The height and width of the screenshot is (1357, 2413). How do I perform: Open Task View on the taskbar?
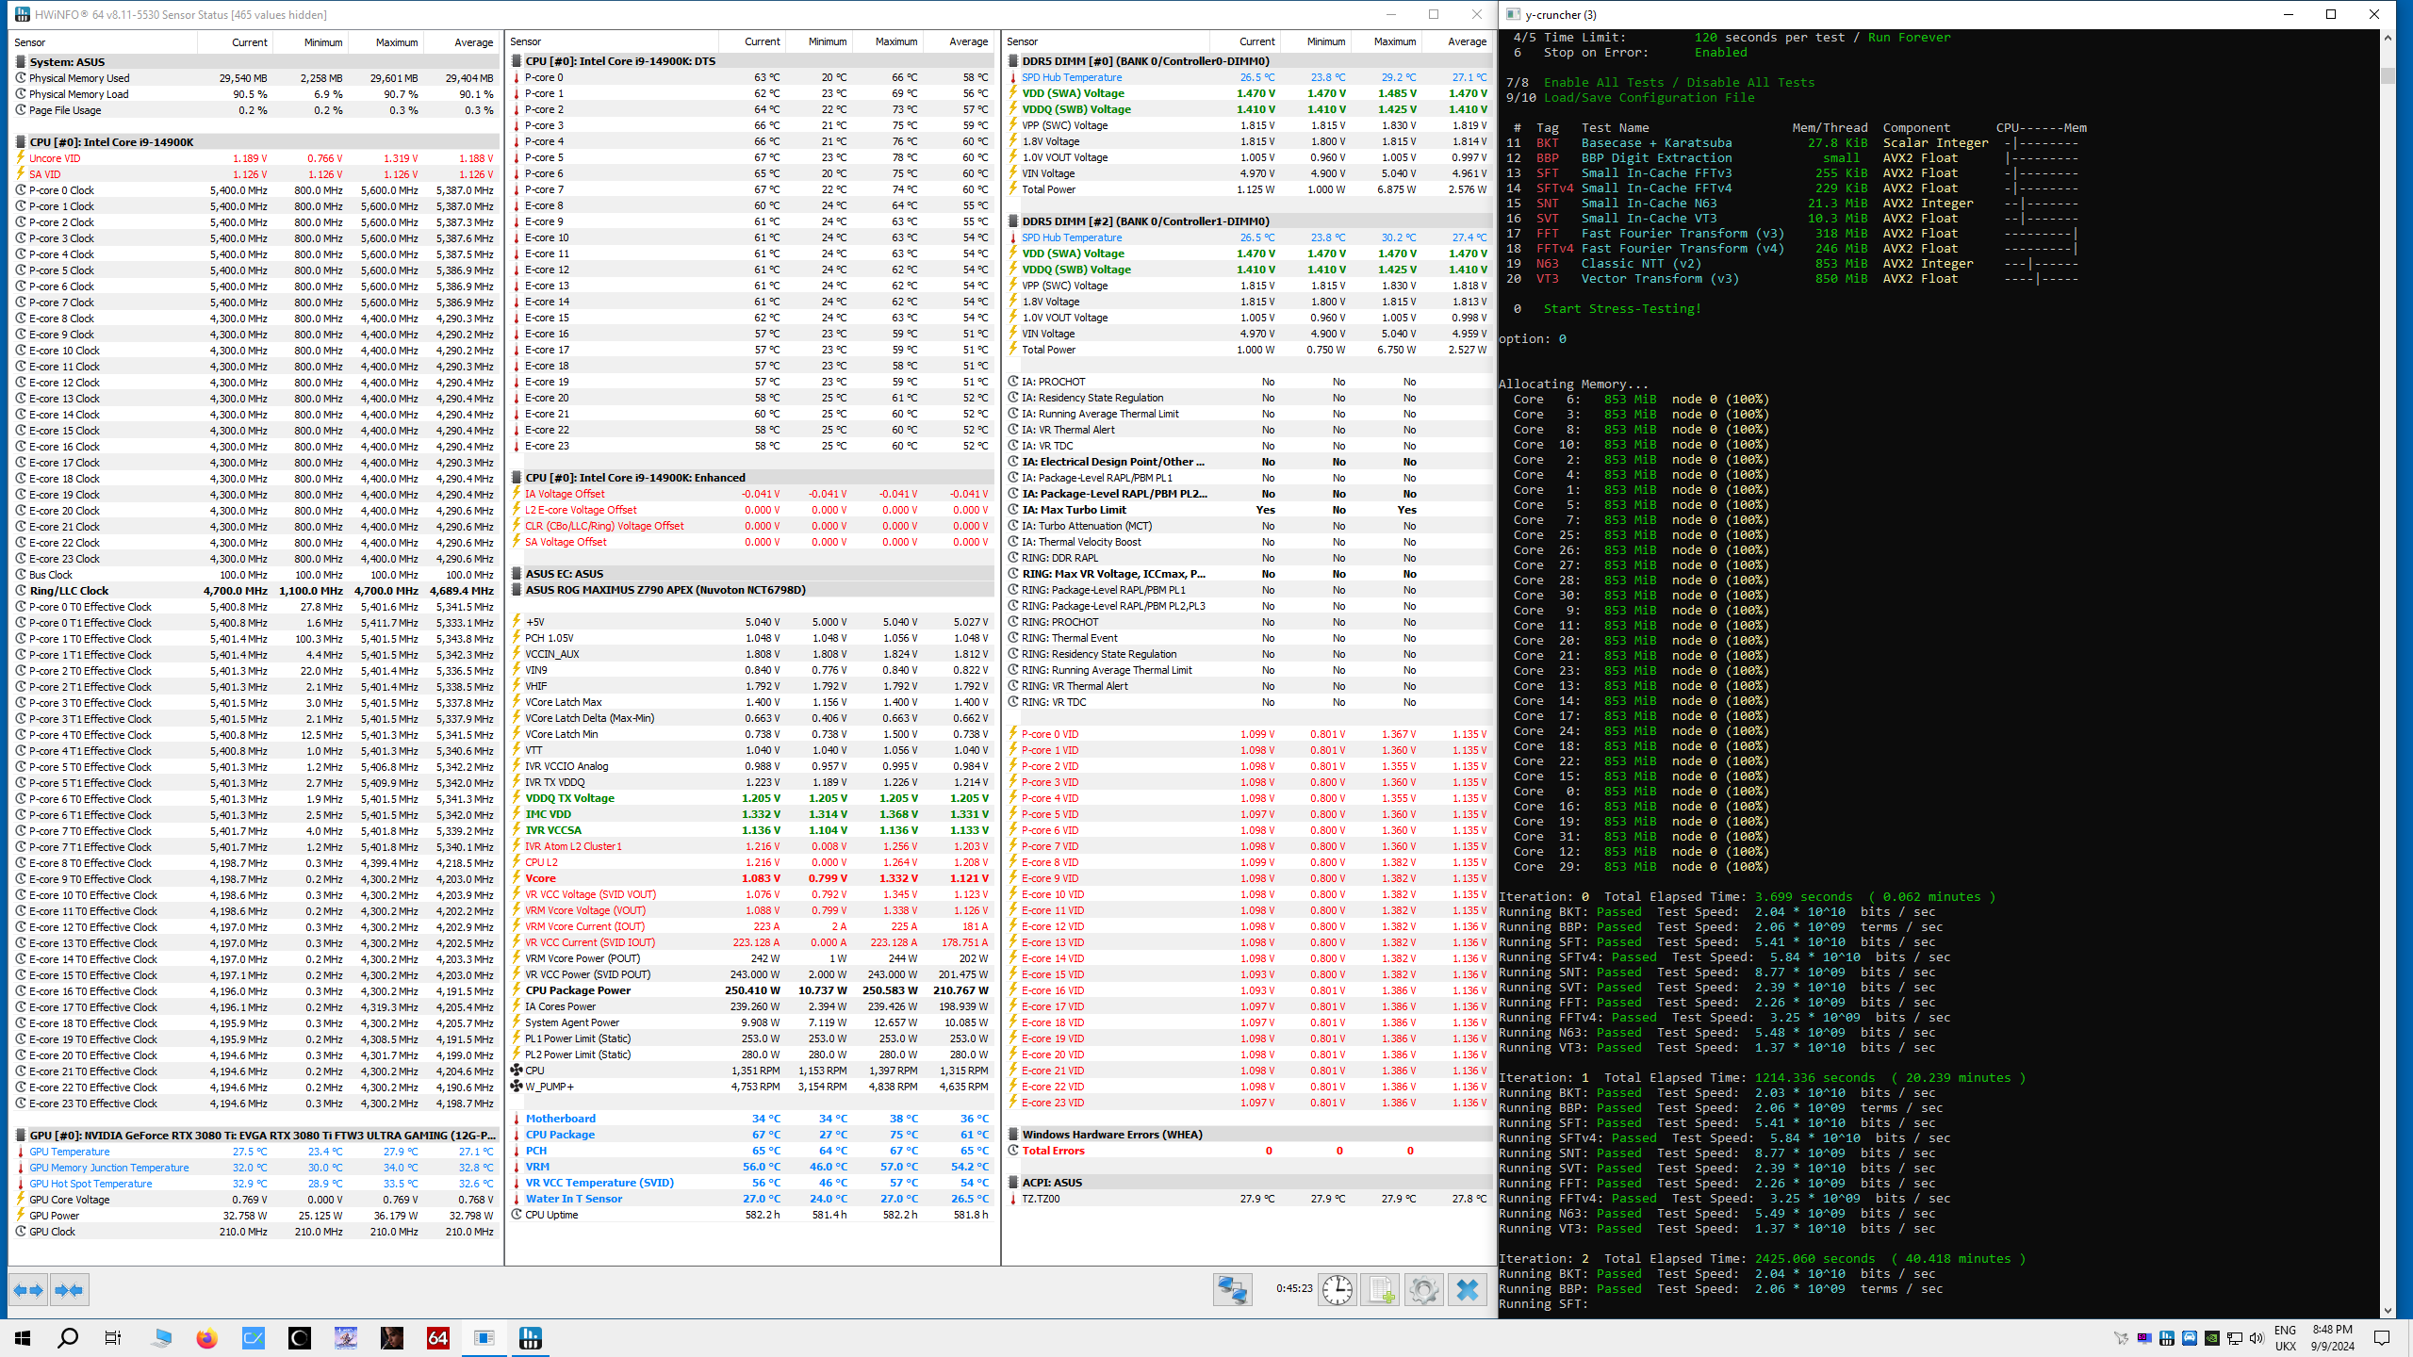point(113,1338)
